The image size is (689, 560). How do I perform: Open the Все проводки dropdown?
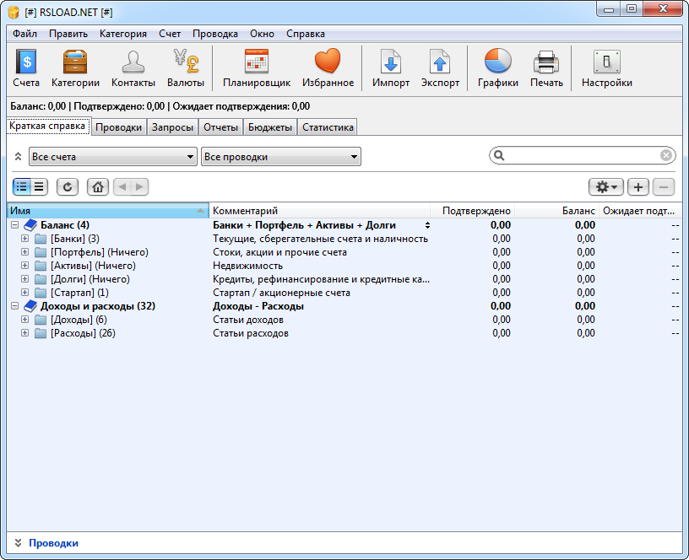point(280,156)
